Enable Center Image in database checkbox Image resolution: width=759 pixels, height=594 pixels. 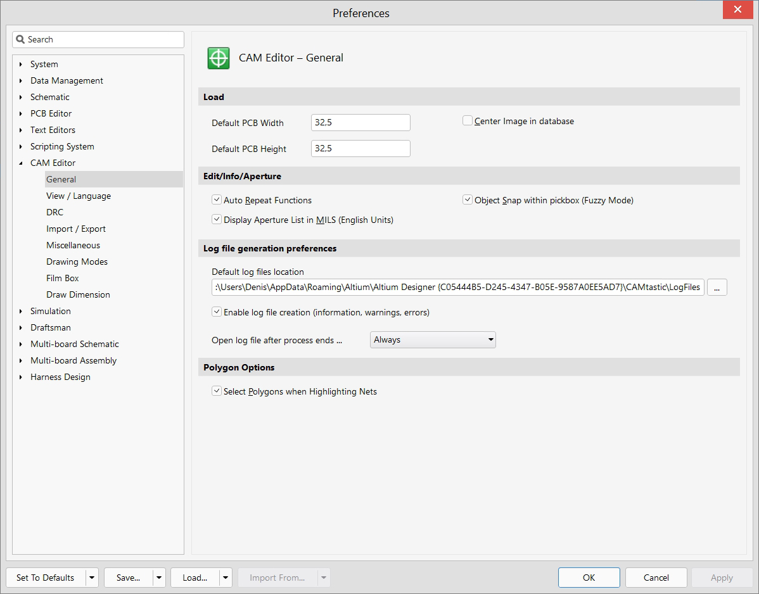467,120
